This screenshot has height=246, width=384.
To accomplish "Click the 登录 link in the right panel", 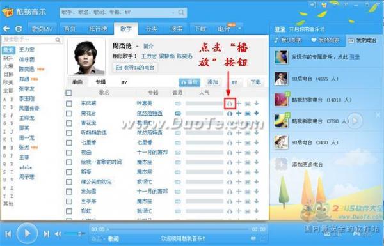I will click(x=355, y=58).
